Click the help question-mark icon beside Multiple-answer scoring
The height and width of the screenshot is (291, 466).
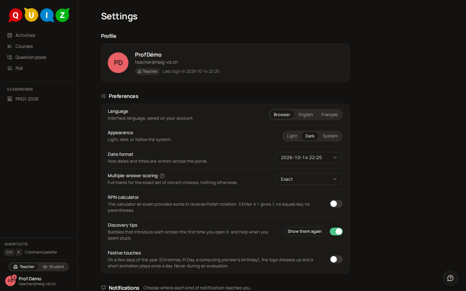[x=162, y=176]
